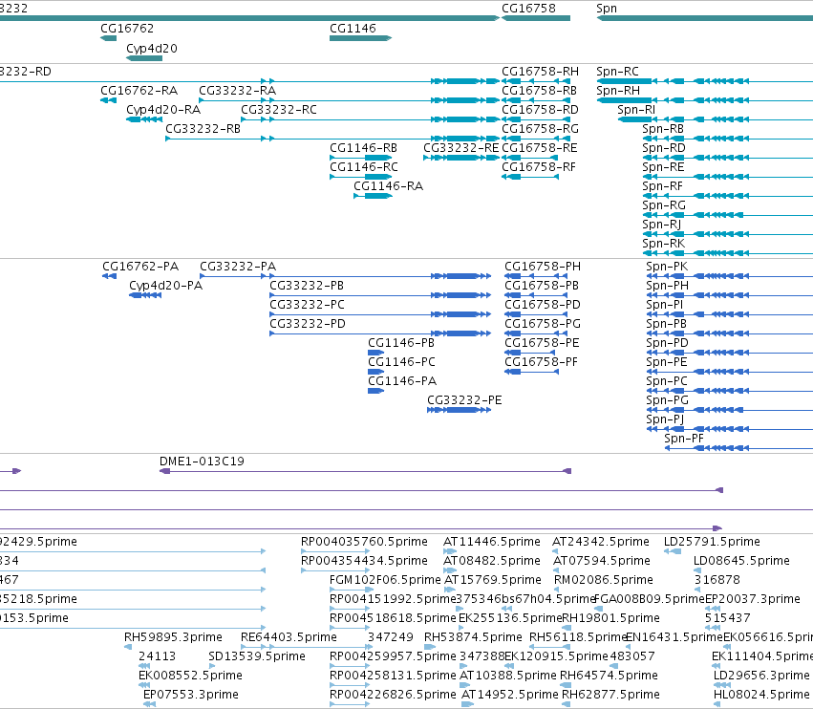Click EST LD08645.5prime
813x709 pixels.
tap(741, 561)
